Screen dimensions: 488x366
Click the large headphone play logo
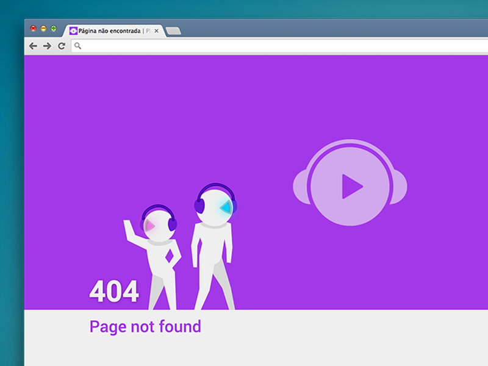350,182
